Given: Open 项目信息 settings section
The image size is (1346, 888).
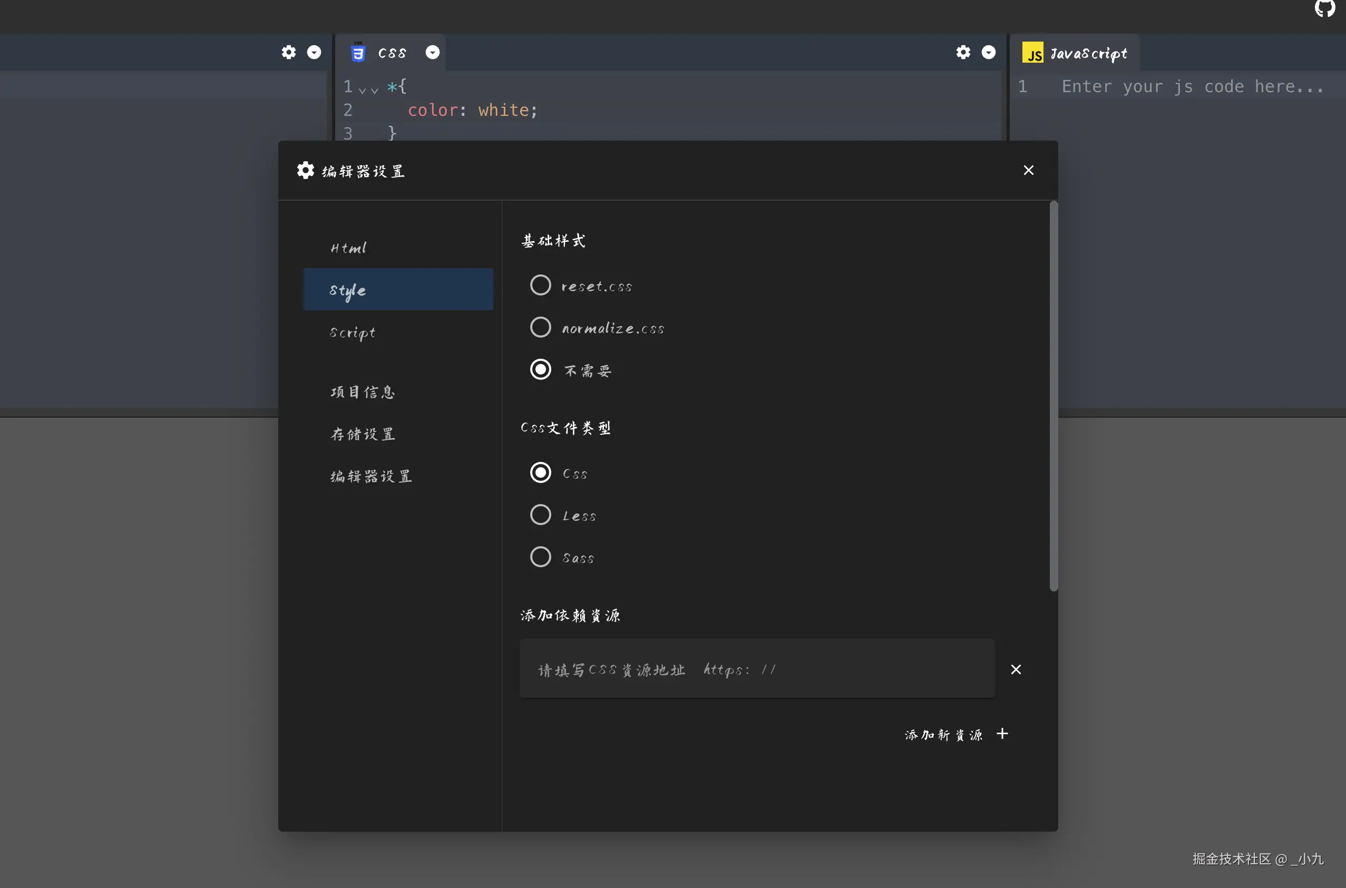Looking at the screenshot, I should coord(363,392).
